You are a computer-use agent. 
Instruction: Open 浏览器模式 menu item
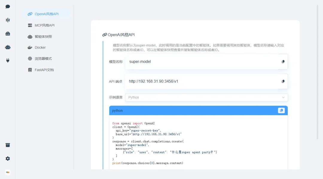[43, 59]
